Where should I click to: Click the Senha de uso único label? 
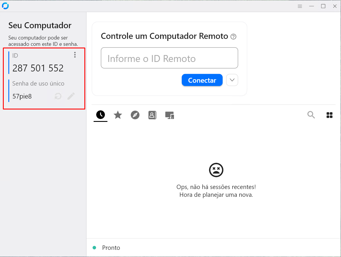coord(38,84)
